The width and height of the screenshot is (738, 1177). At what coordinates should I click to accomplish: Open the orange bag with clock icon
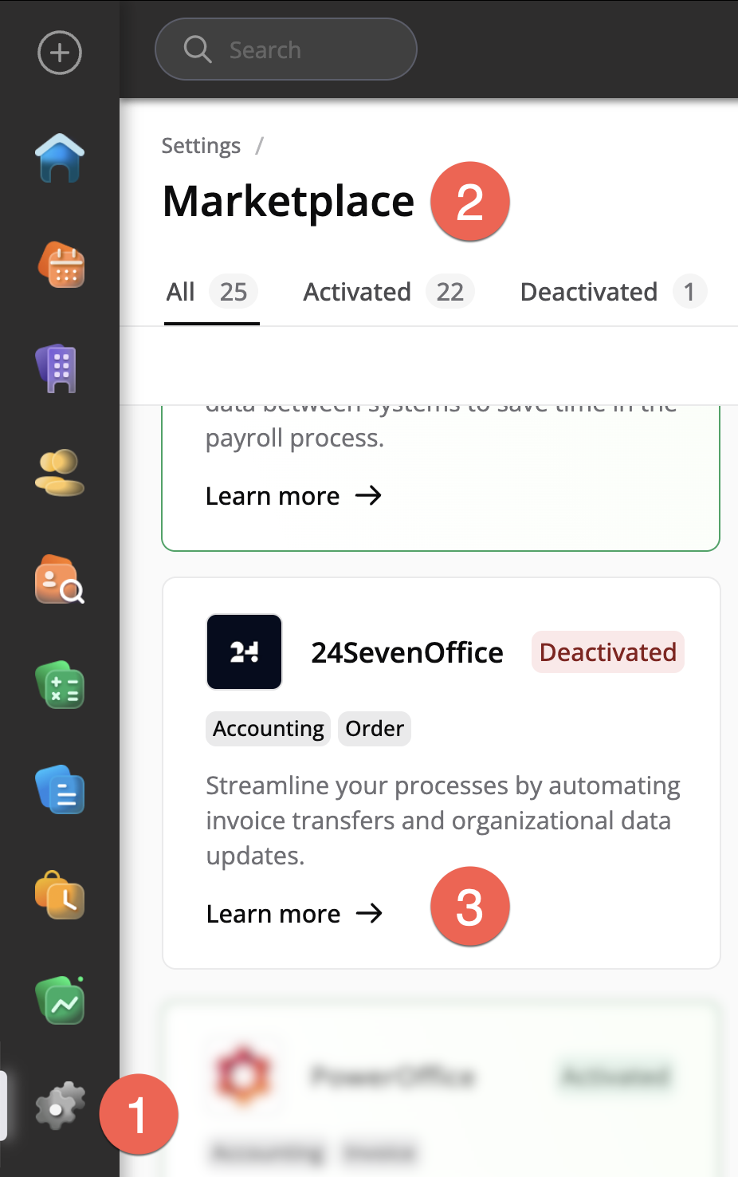[60, 895]
